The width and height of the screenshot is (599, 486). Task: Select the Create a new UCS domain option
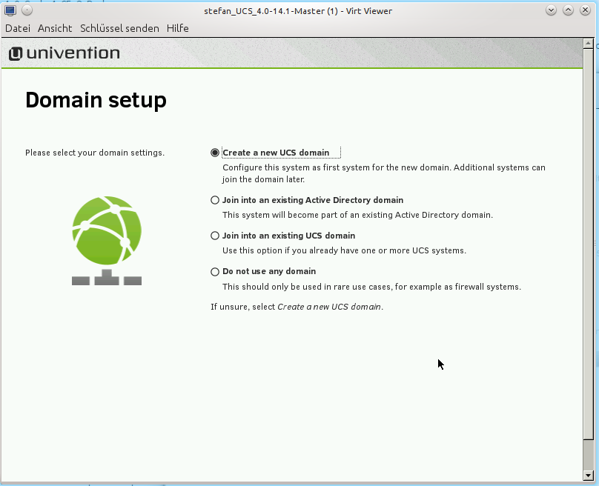(x=215, y=153)
